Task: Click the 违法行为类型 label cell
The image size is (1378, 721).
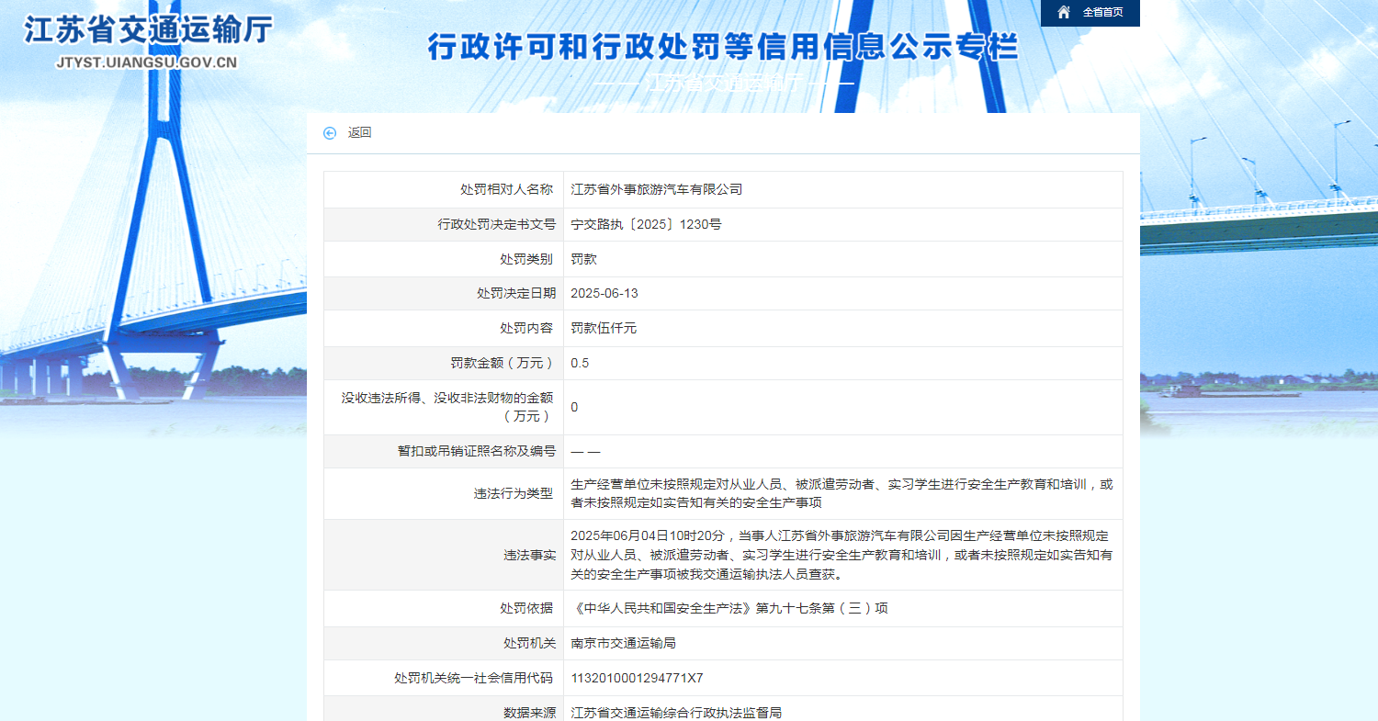Action: (444, 494)
